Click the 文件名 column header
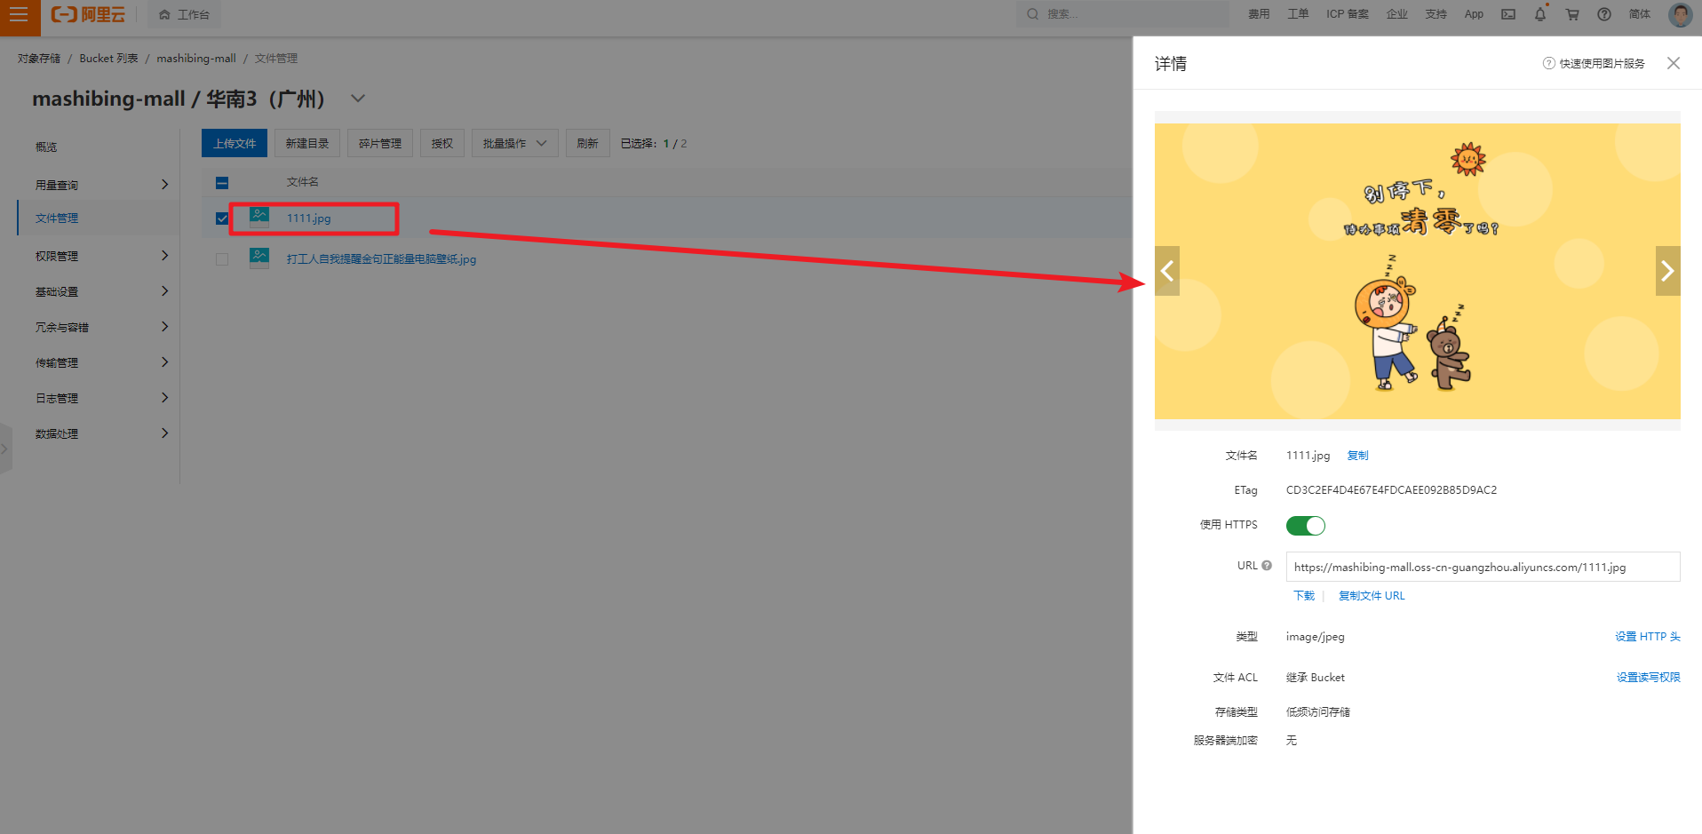Image resolution: width=1702 pixels, height=834 pixels. 302,182
